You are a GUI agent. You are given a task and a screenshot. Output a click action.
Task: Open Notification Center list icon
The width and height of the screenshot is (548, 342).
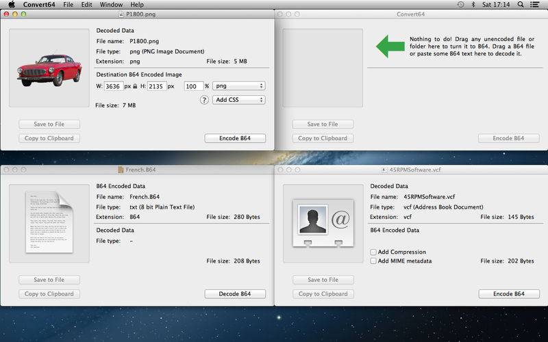(535, 5)
